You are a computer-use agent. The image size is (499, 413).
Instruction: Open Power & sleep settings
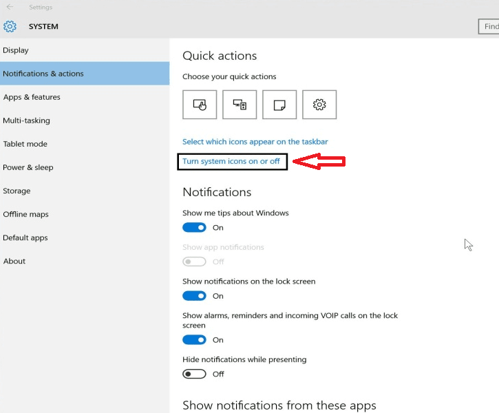pos(85,167)
